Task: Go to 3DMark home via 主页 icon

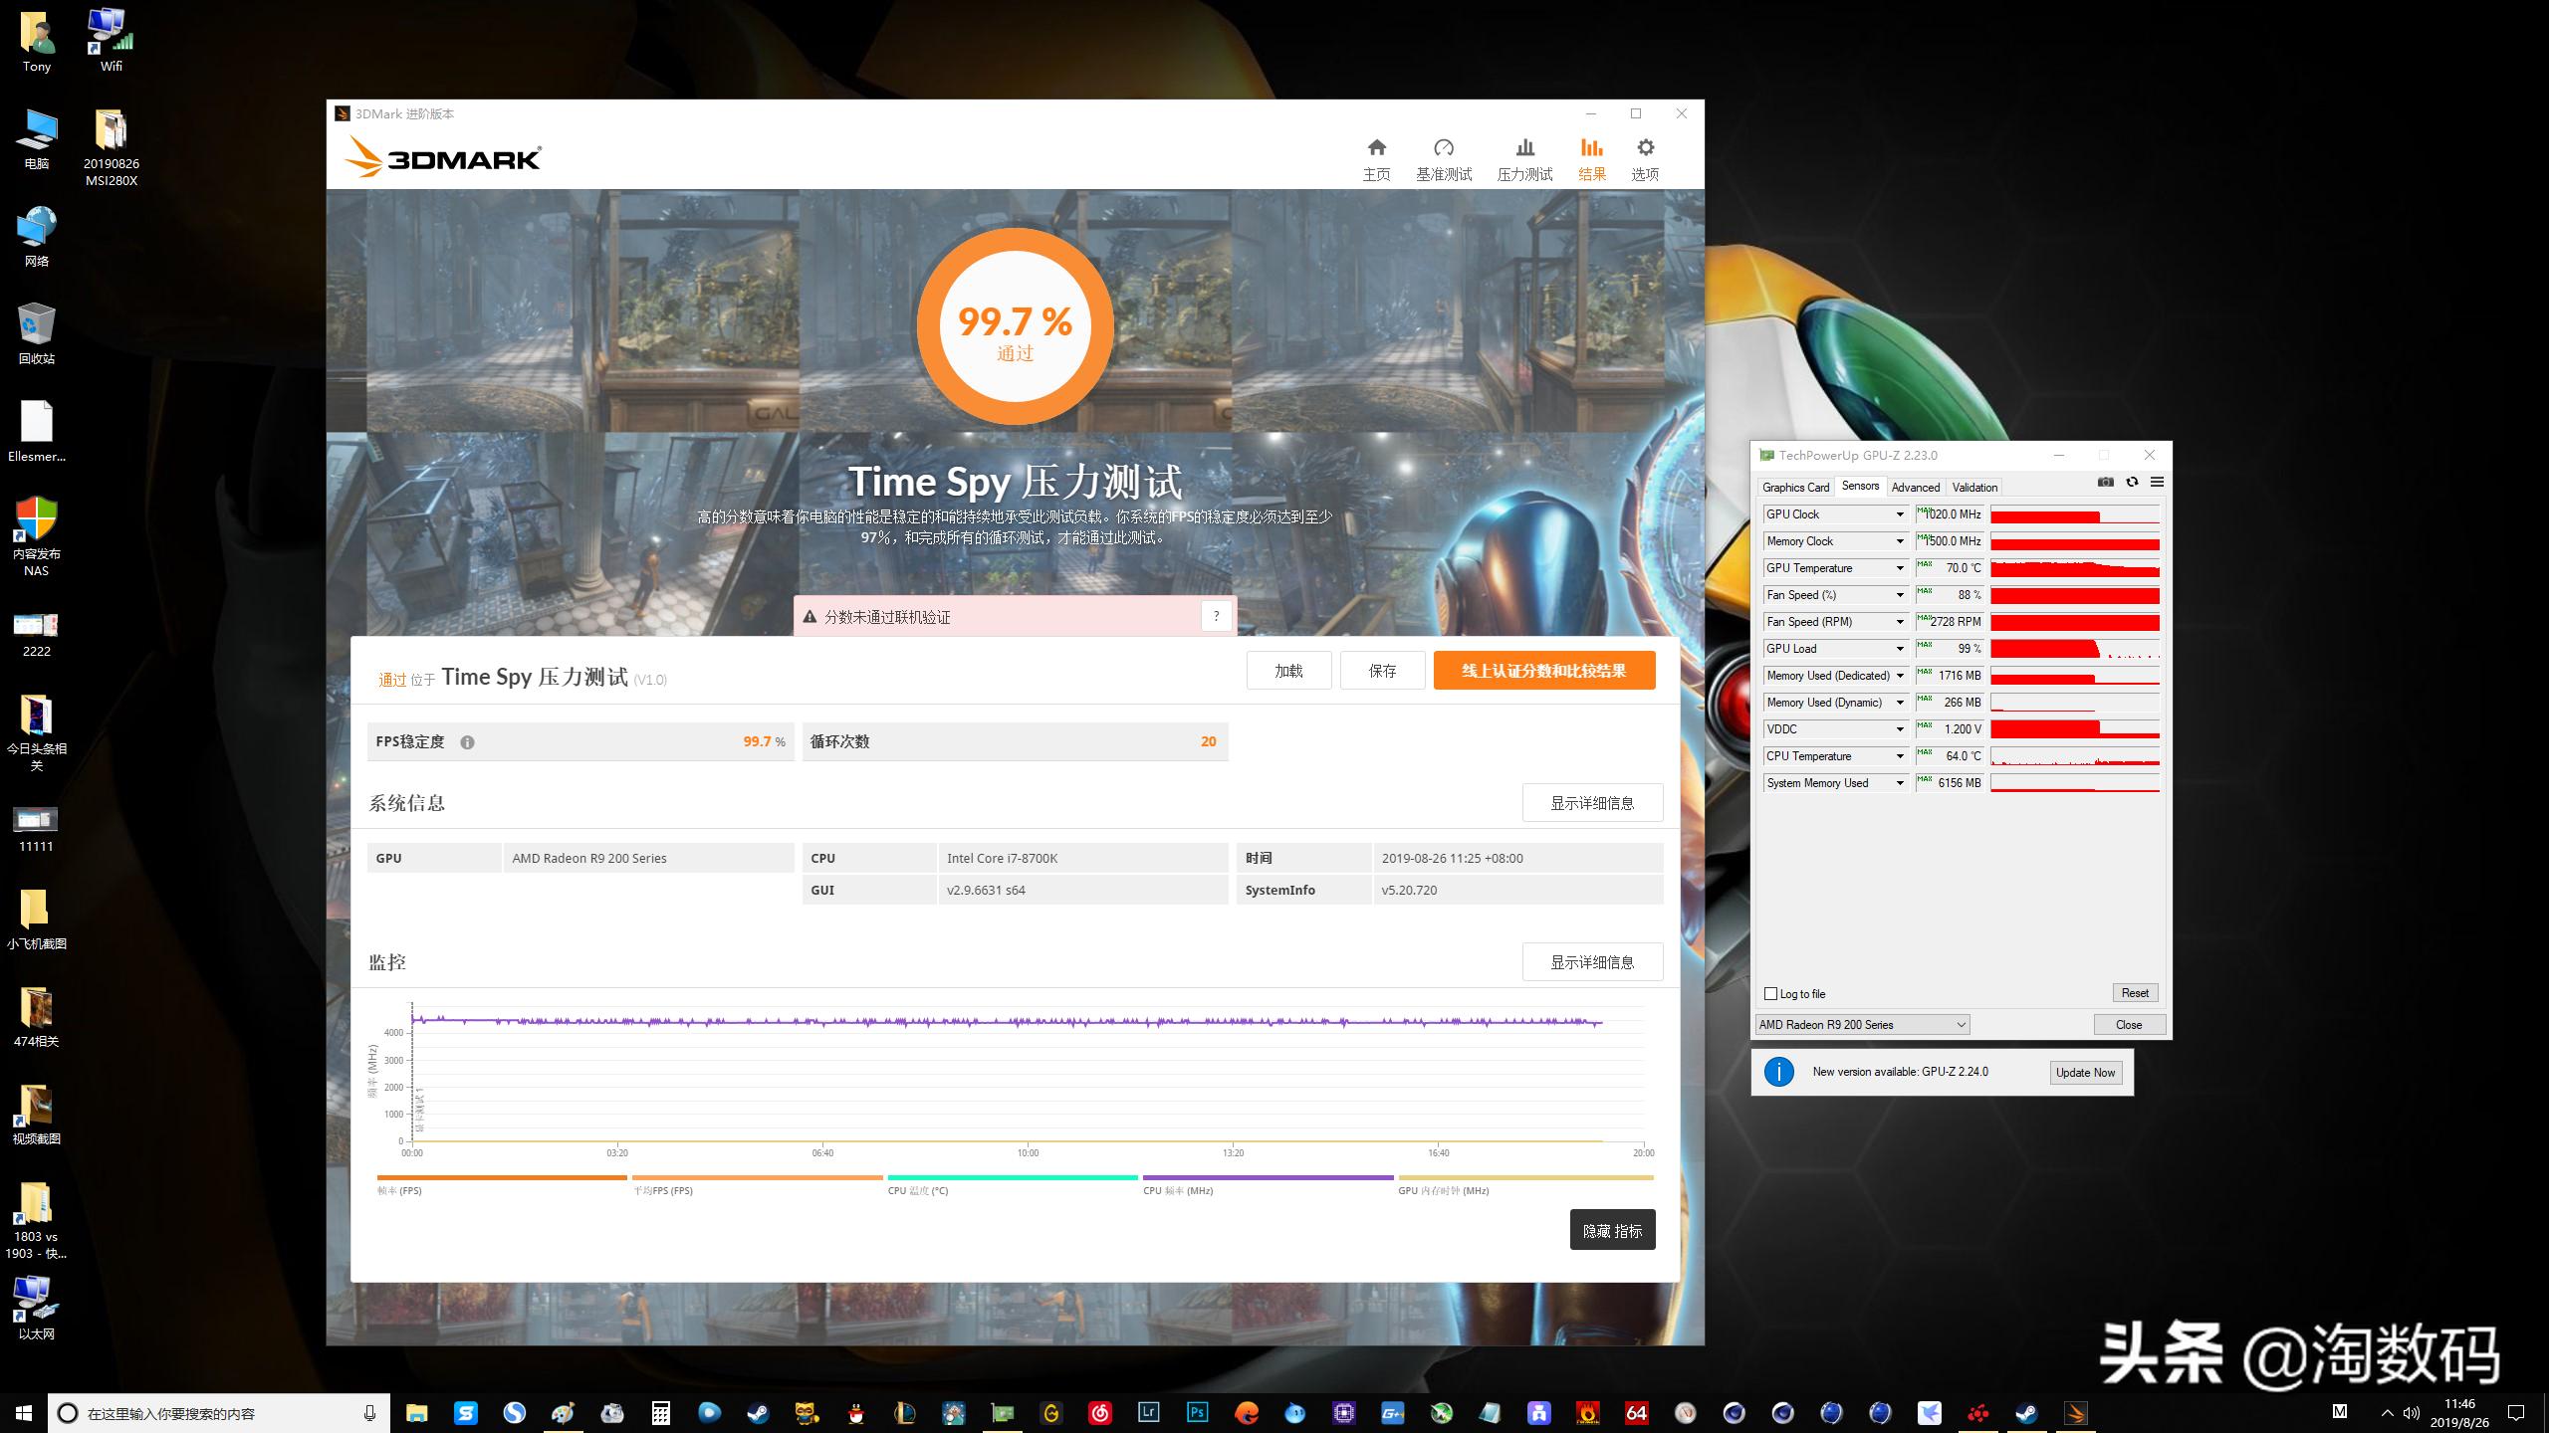Action: [1376, 157]
